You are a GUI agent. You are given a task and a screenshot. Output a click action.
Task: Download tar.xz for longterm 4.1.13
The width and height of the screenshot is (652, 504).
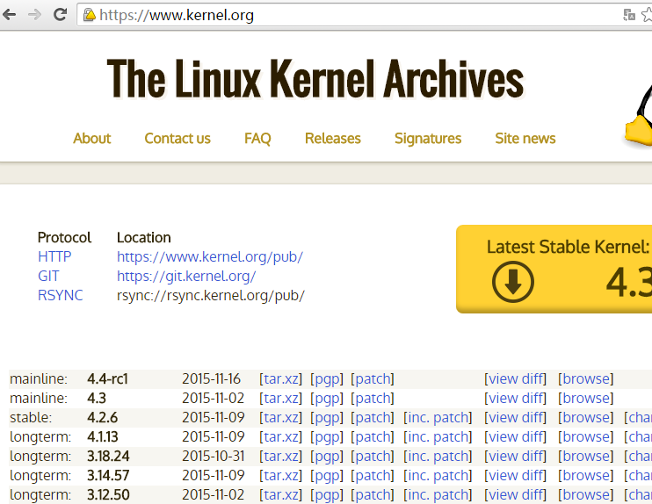[280, 436]
